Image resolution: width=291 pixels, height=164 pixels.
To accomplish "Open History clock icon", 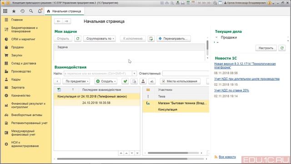I will pos(22,11).
